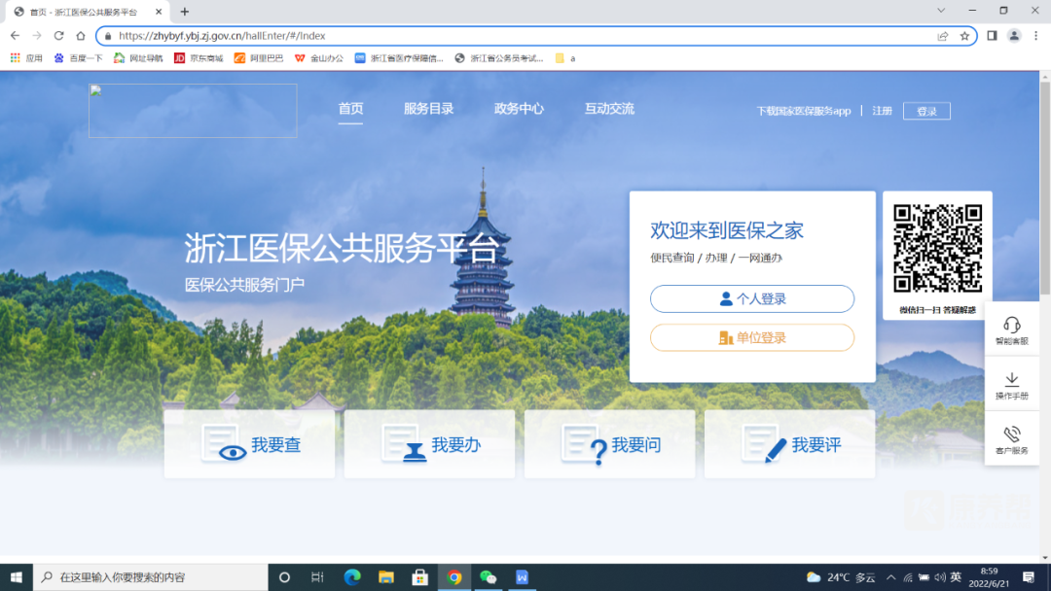Image resolution: width=1051 pixels, height=591 pixels.
Task: Open 阿里巴巴 bookmark
Action: tap(259, 58)
